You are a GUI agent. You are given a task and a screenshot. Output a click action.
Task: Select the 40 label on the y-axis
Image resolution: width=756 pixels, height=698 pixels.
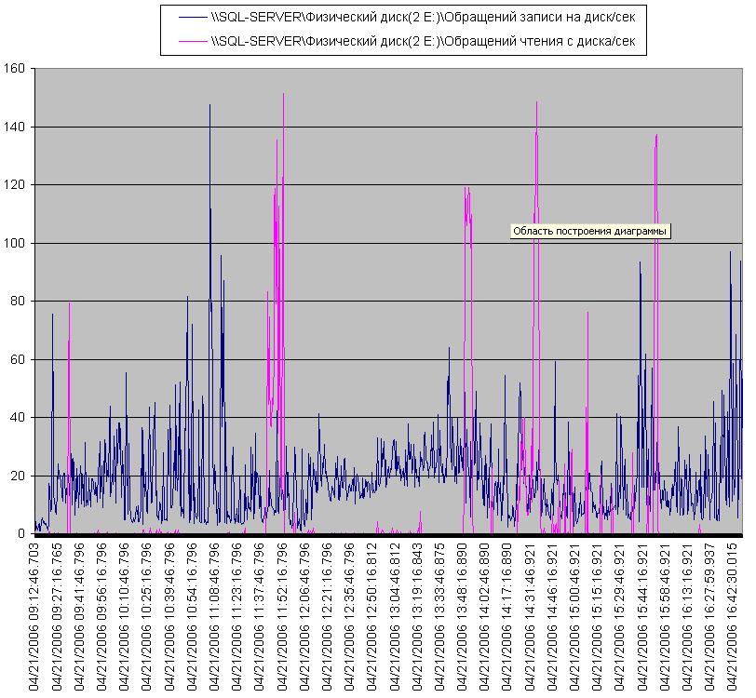coord(19,417)
